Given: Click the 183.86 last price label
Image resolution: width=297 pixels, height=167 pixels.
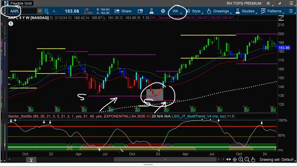Looking at the screenshot, I should click(72, 11).
